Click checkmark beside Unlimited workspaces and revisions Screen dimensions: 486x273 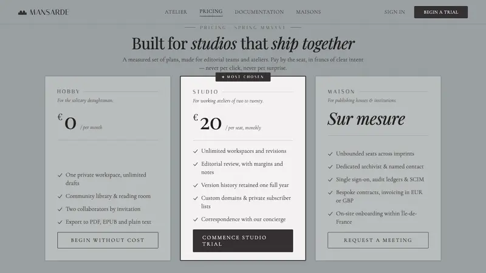(x=195, y=151)
